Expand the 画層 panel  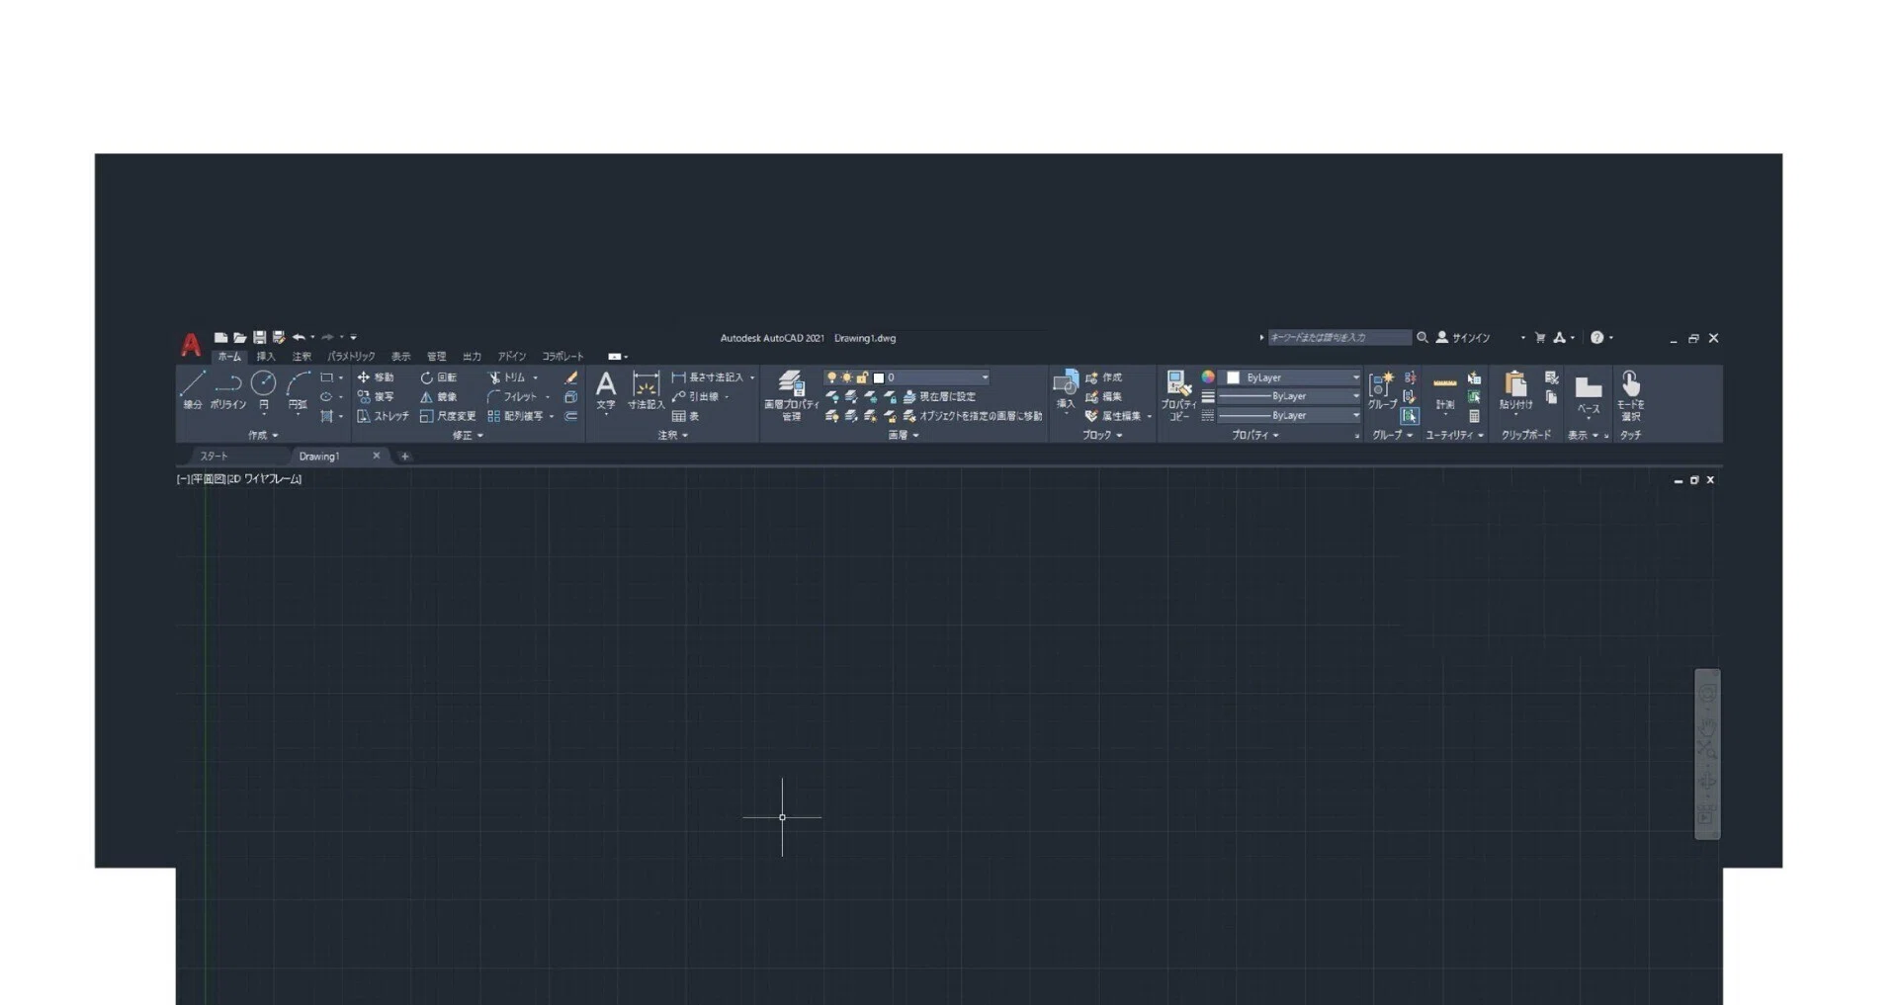pyautogui.click(x=904, y=435)
